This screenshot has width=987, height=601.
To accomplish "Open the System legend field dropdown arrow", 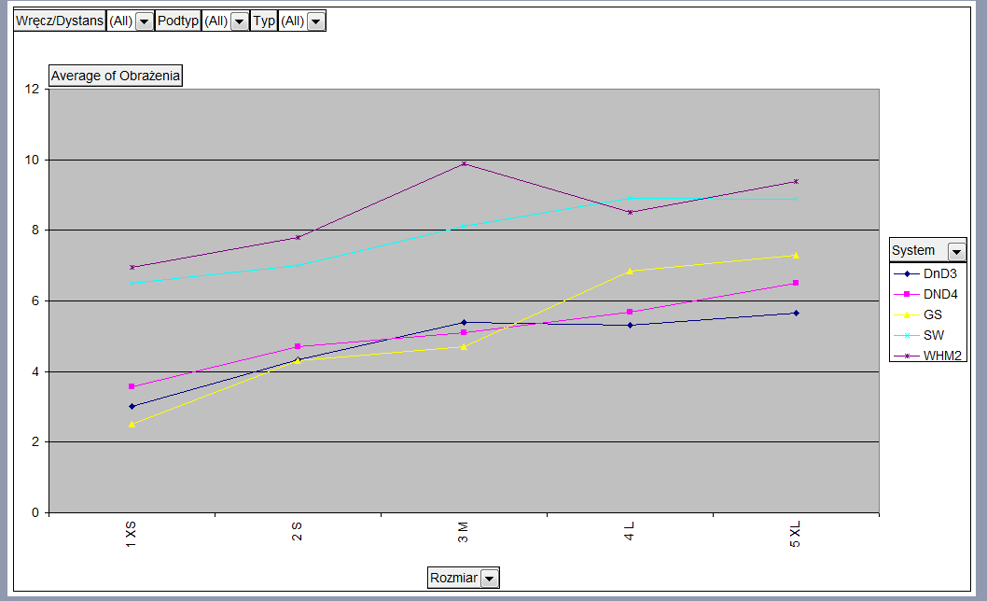I will (956, 251).
